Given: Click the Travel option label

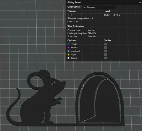Looking at the screenshot, I should (x=73, y=44).
